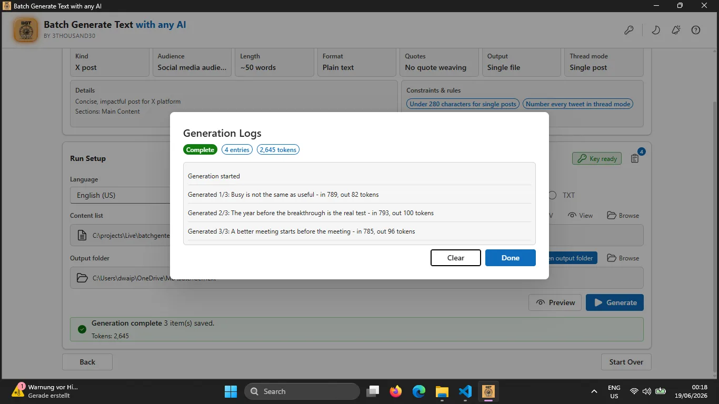Viewport: 719px width, 404px height.
Task: Click the 'Number every tweet in thread mode' chip
Action: click(x=578, y=104)
